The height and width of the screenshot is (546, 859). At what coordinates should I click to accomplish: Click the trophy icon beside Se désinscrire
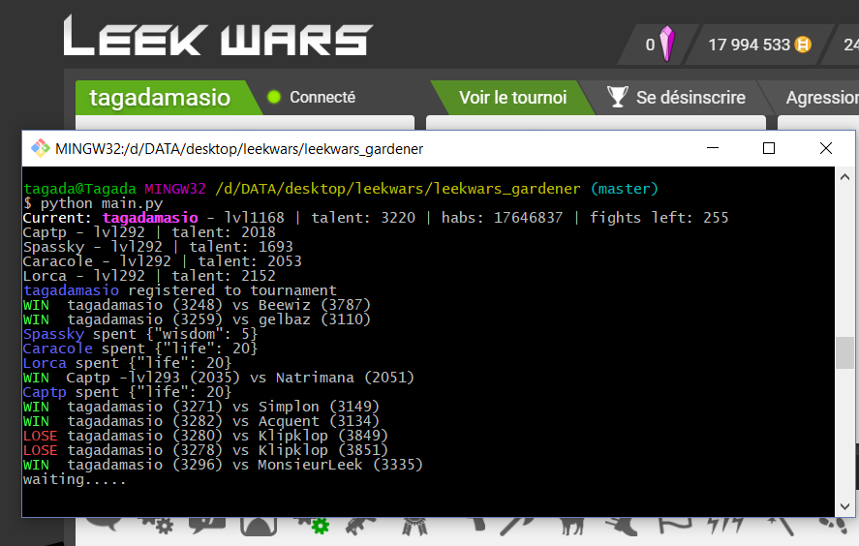point(618,97)
